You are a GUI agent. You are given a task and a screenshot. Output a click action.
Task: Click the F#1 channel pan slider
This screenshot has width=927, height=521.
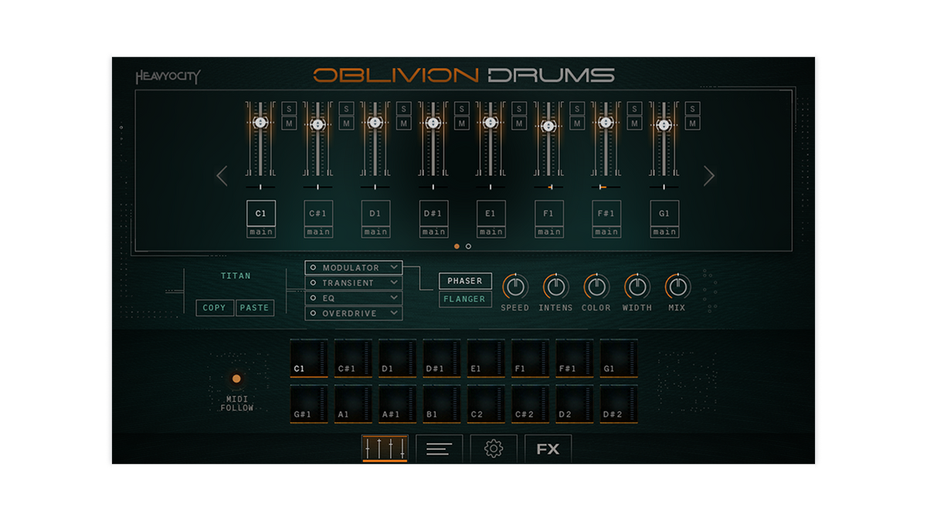click(x=606, y=187)
